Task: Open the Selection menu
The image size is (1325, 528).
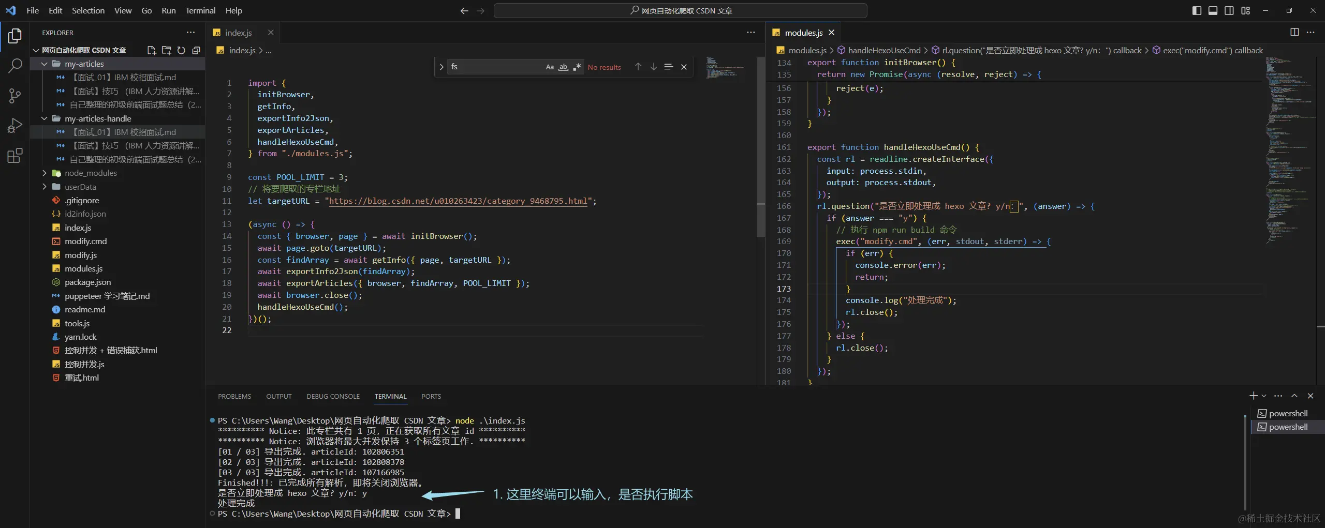Action: pos(88,10)
